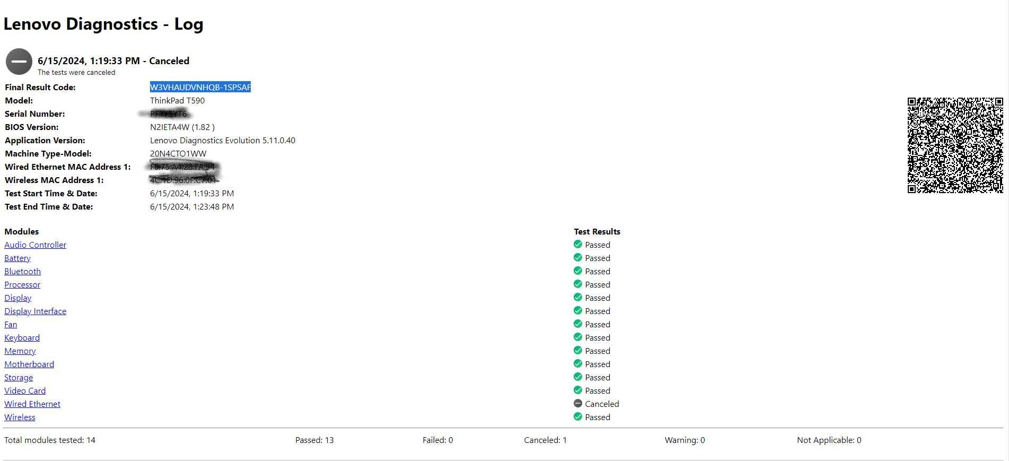Image resolution: width=1009 pixels, height=461 pixels.
Task: Click the green check icon for Video Card
Action: (578, 390)
